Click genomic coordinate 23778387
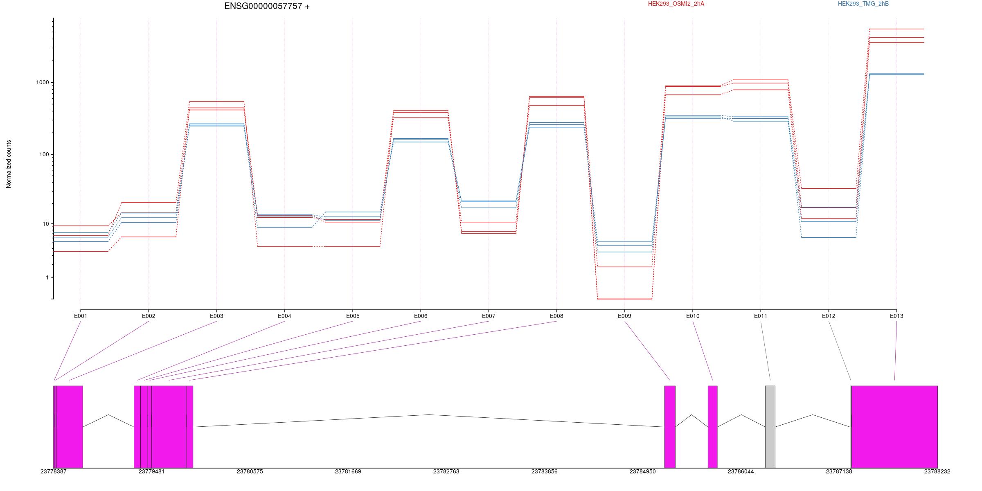Screen dimensions: 982x491 pos(54,471)
